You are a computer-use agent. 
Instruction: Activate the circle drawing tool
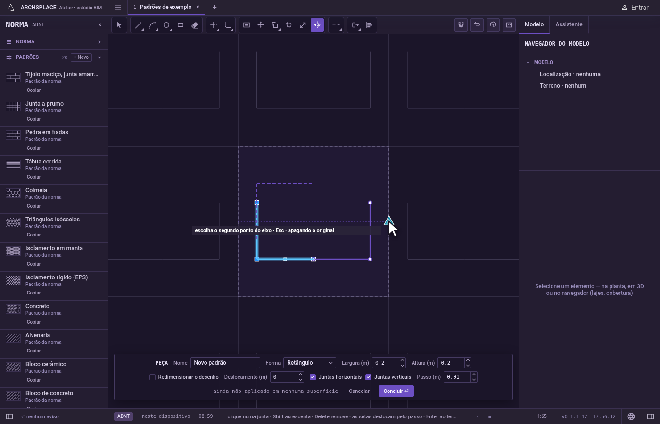(166, 25)
